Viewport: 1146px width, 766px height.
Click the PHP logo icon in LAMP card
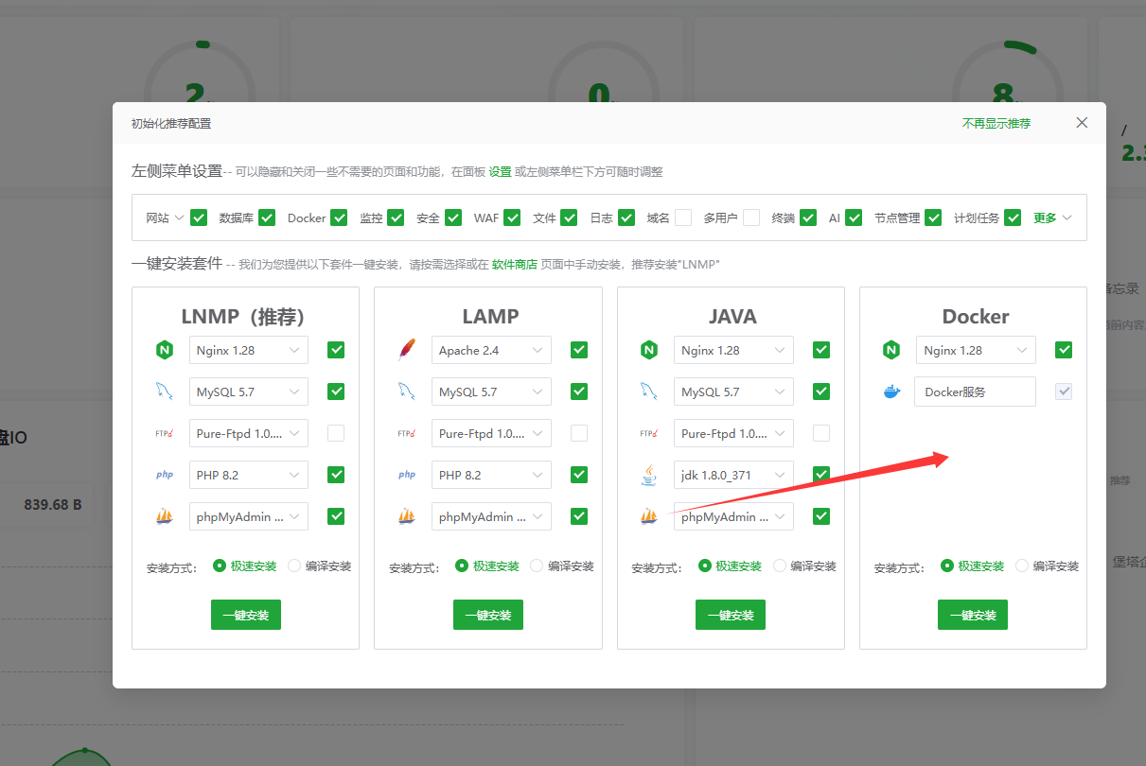tap(407, 475)
